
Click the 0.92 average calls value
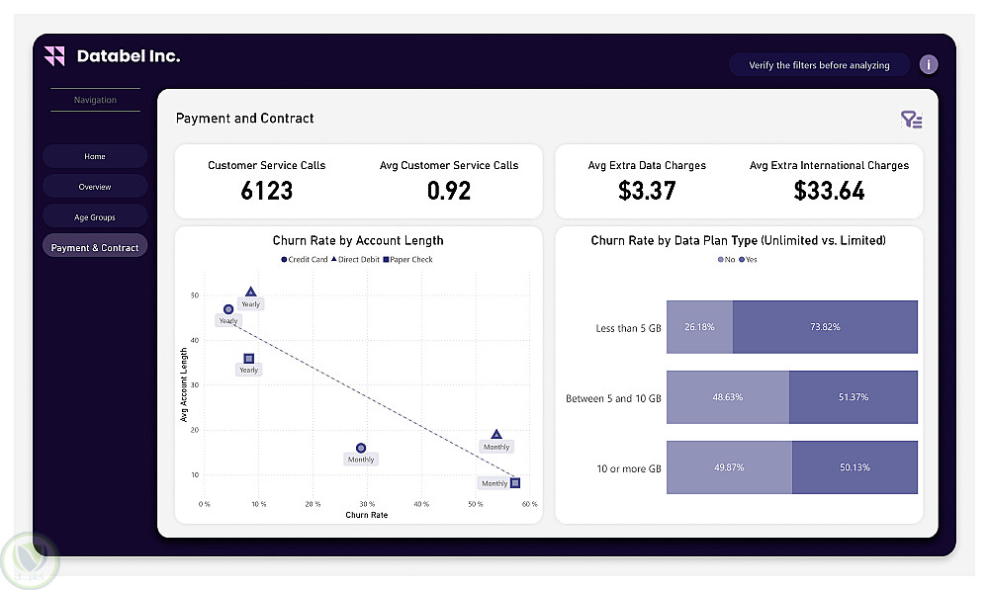point(448,191)
